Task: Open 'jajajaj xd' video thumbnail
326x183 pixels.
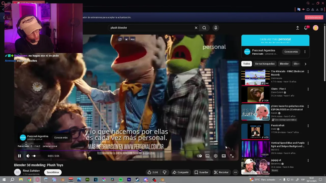Action: pyautogui.click(x=255, y=166)
